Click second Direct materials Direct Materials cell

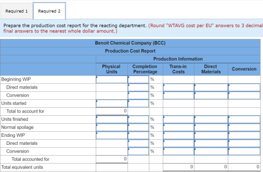pyautogui.click(x=211, y=143)
